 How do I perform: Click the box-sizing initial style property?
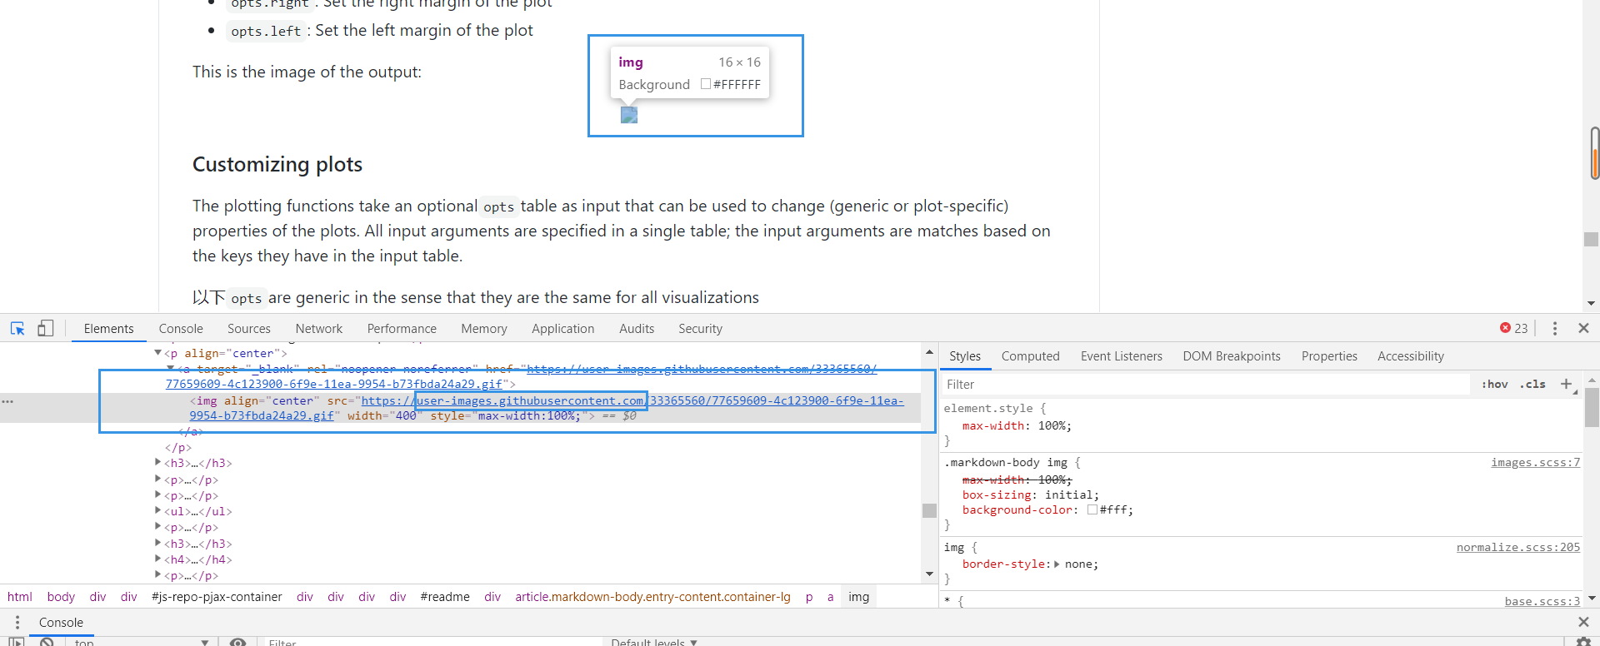[1030, 495]
